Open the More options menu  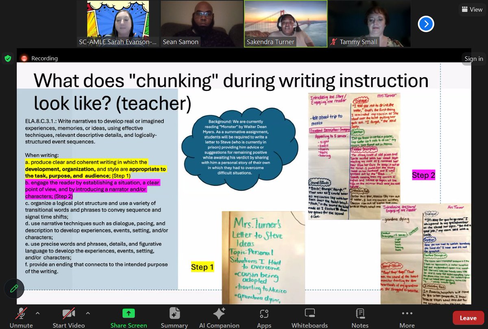click(407, 317)
